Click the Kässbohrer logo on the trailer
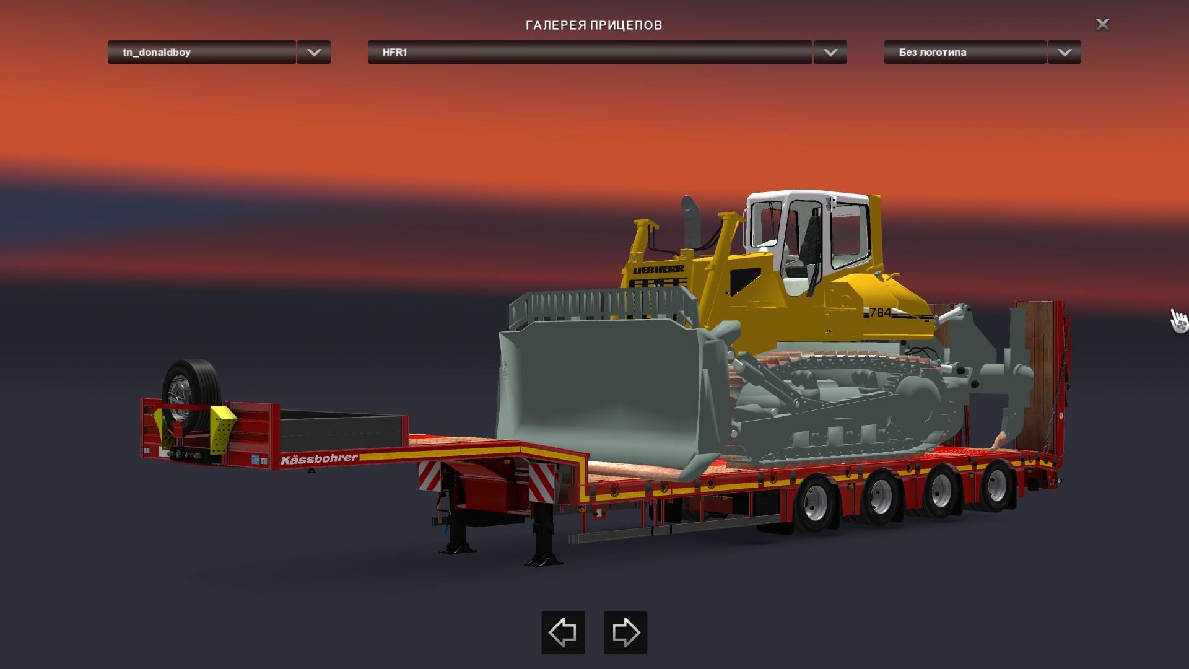Screen dimensions: 1189x669 click(x=319, y=459)
